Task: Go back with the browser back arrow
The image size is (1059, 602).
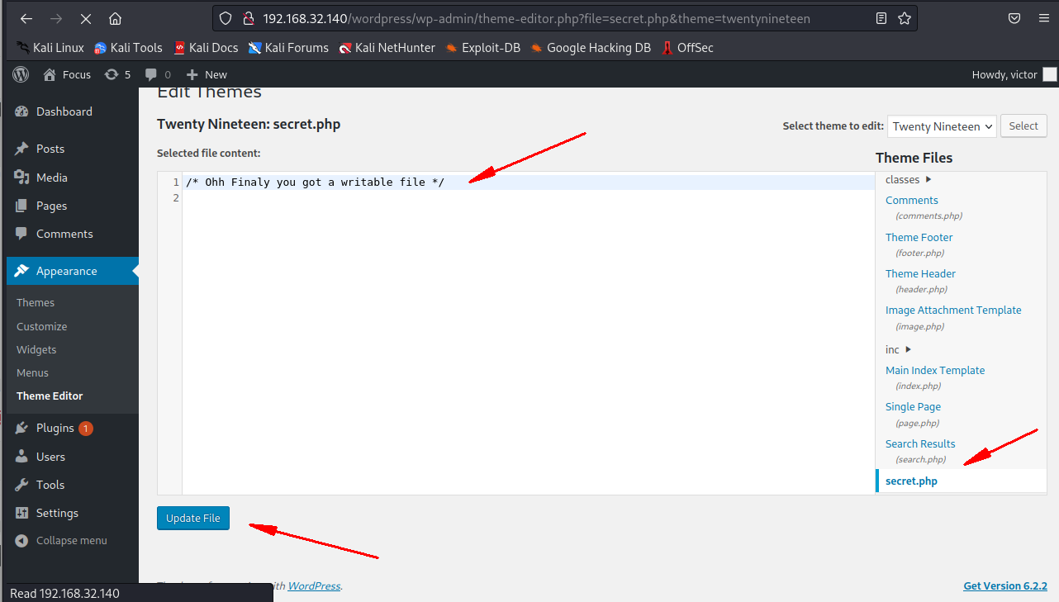Action: pyautogui.click(x=26, y=18)
